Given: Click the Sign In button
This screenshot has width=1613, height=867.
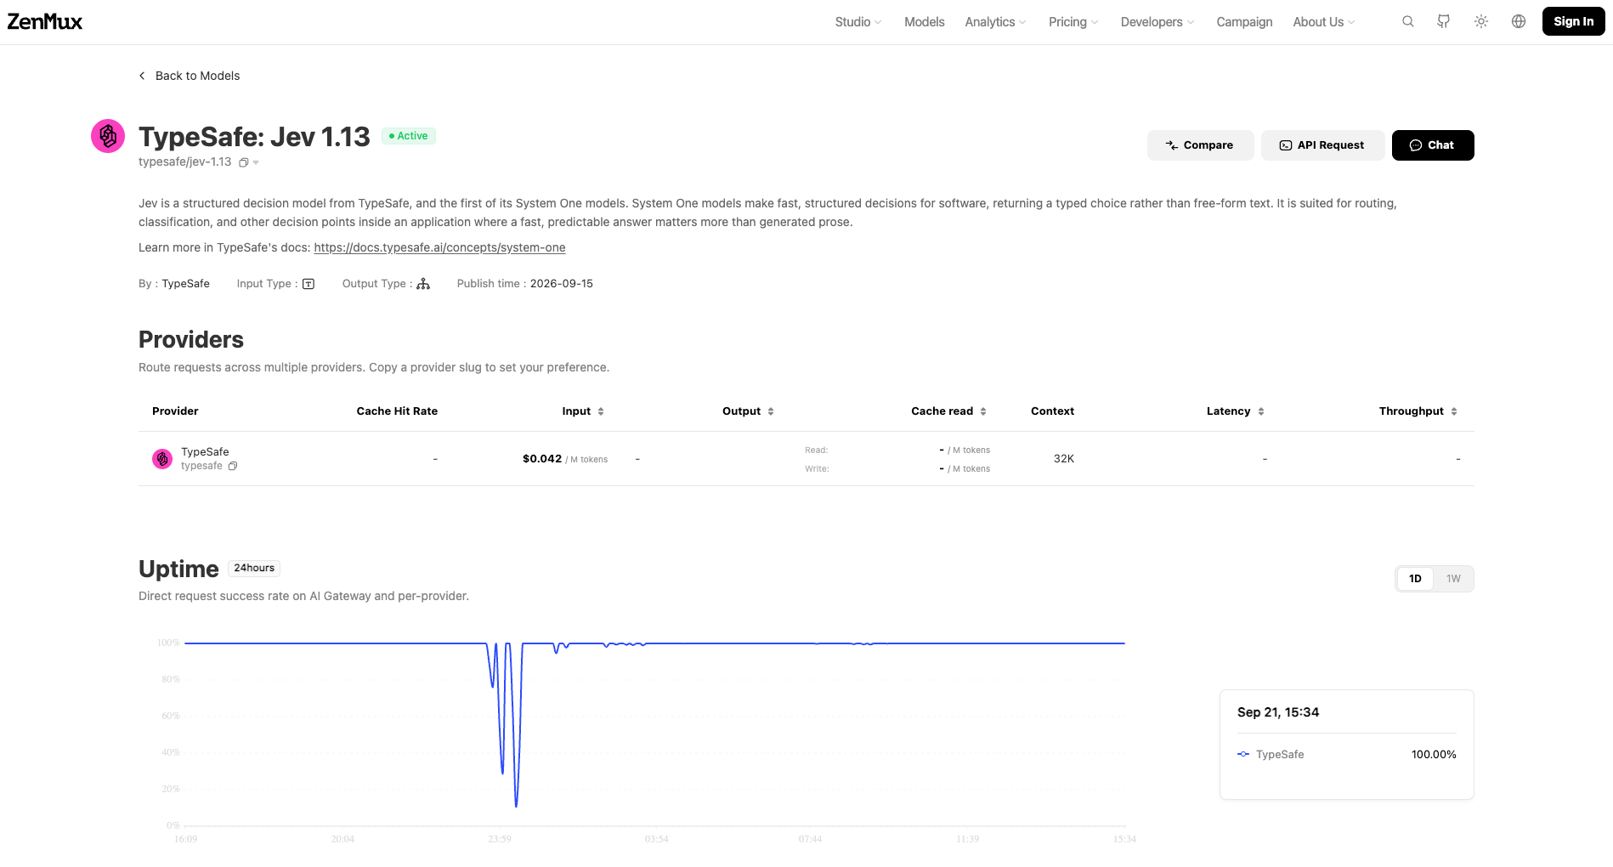Looking at the screenshot, I should [x=1573, y=21].
